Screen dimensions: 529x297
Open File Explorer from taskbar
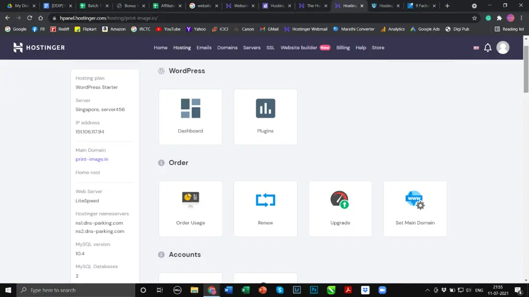click(194, 290)
